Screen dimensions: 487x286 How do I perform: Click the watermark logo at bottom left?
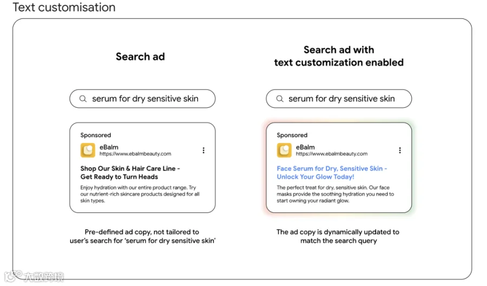pyautogui.click(x=34, y=276)
